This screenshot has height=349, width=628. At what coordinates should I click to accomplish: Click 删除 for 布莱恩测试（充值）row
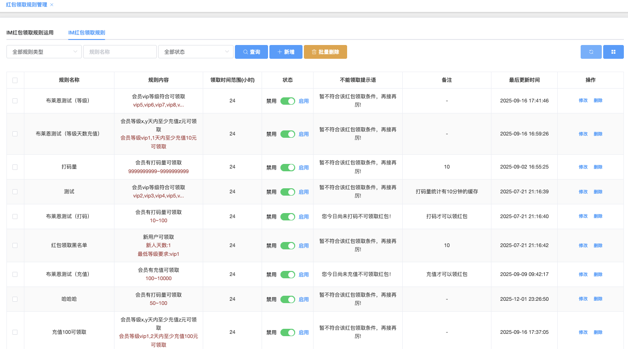(x=598, y=274)
